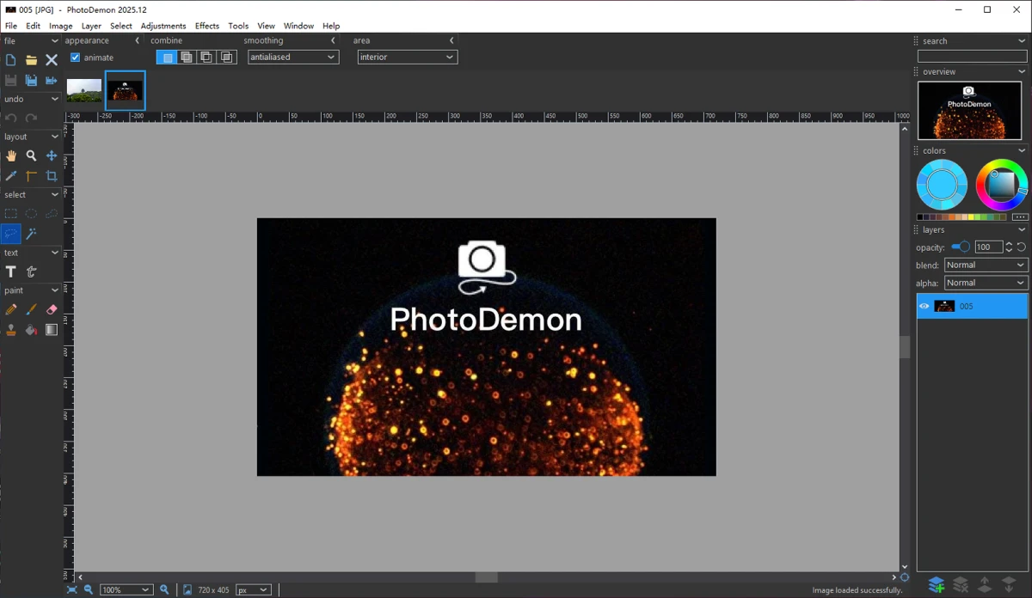Open the Edit menu

tap(33, 26)
